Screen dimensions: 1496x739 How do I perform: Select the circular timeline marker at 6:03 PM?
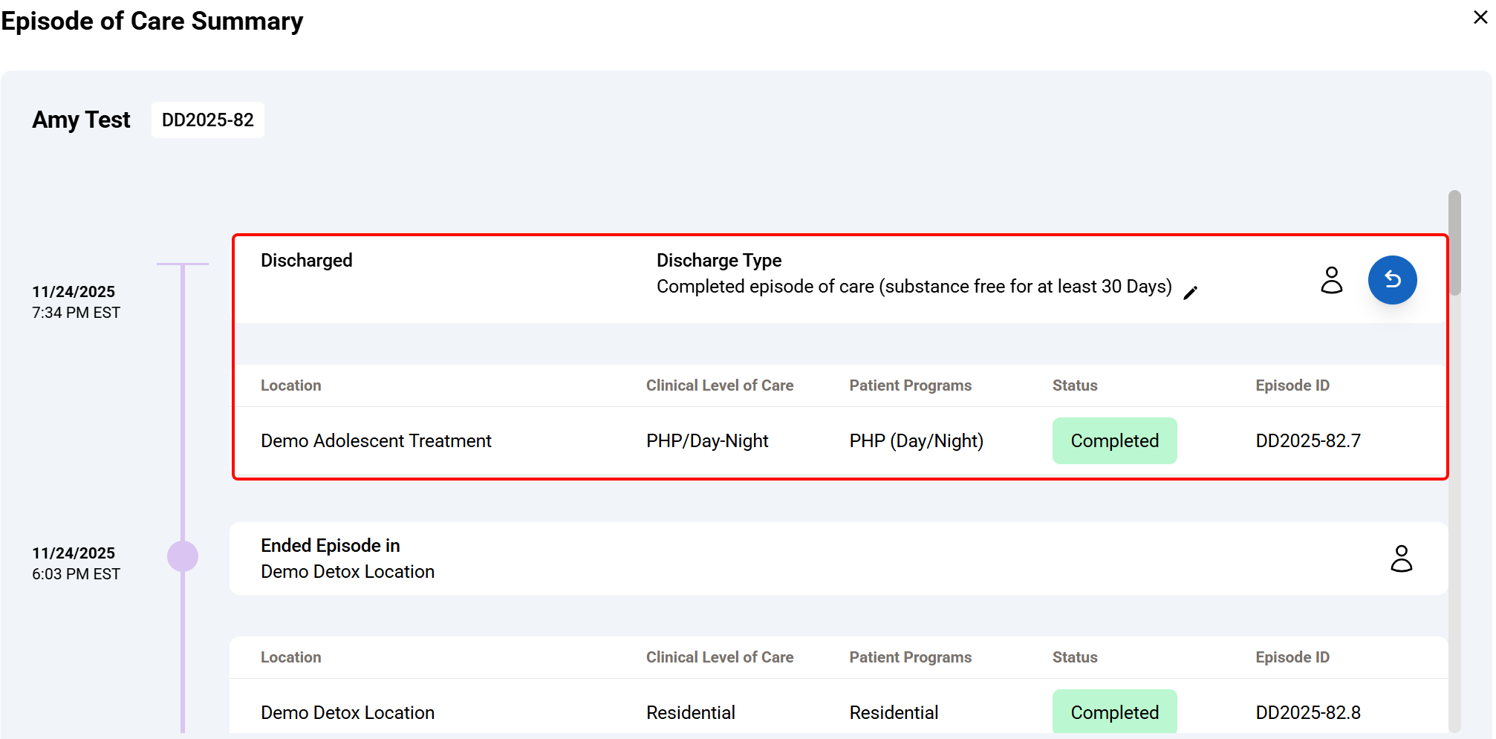(183, 556)
